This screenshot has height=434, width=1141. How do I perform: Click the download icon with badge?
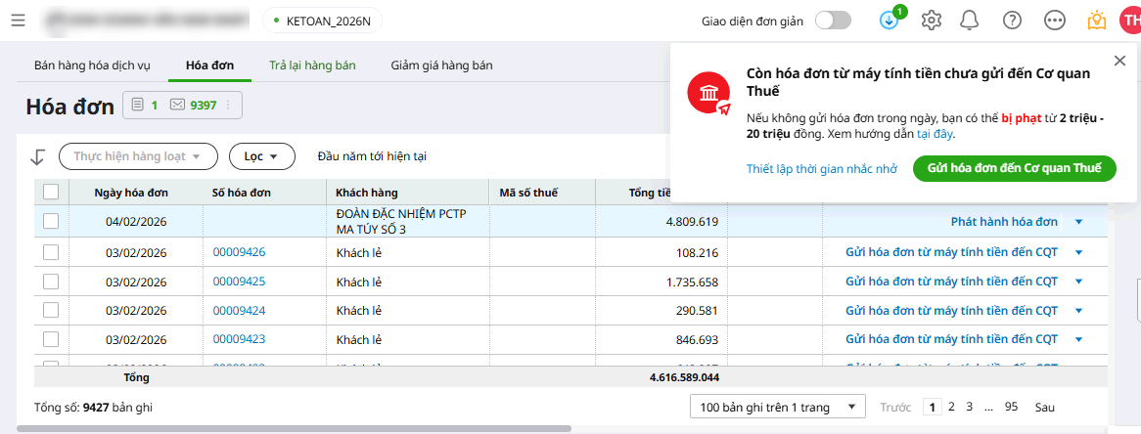pyautogui.click(x=889, y=21)
